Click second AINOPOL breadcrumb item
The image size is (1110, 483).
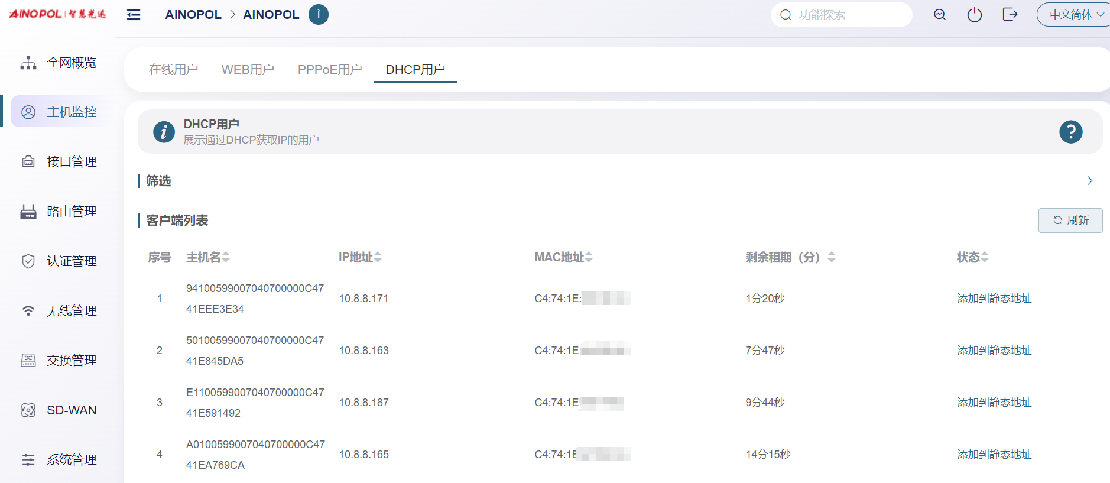[x=271, y=15]
